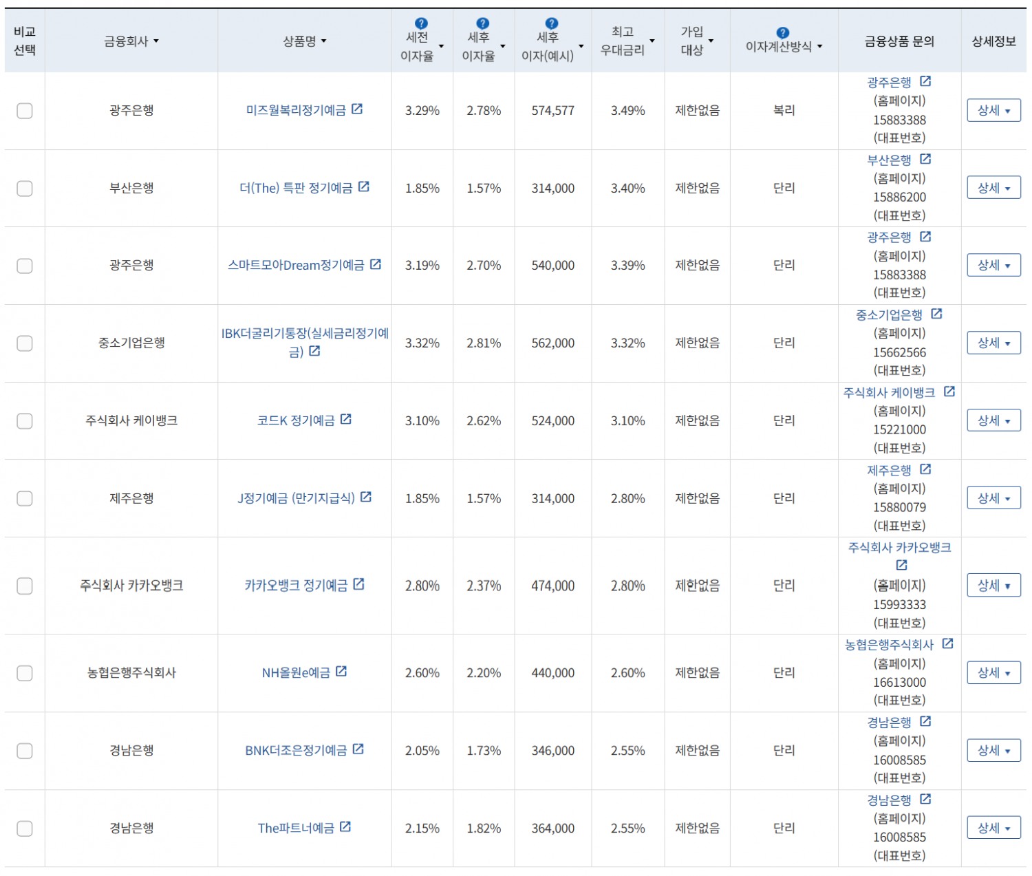Viewport: 1032px width, 876px height.
Task: Click 중소기업은행 homepage external icon in inquiry column
Action: tap(936, 314)
